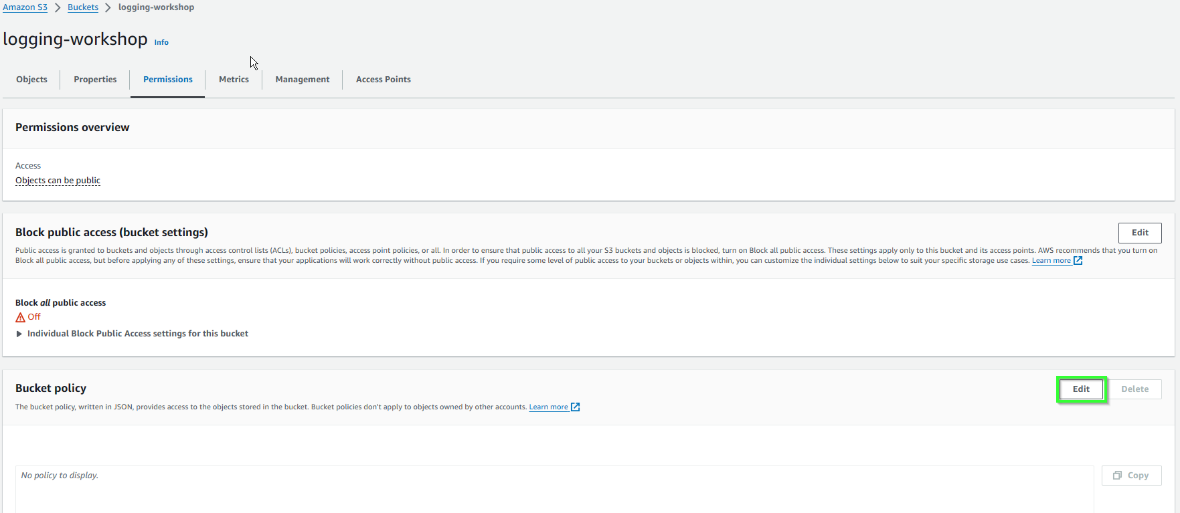Click inside the 'No policy to display' box
1180x513 pixels.
click(x=555, y=489)
